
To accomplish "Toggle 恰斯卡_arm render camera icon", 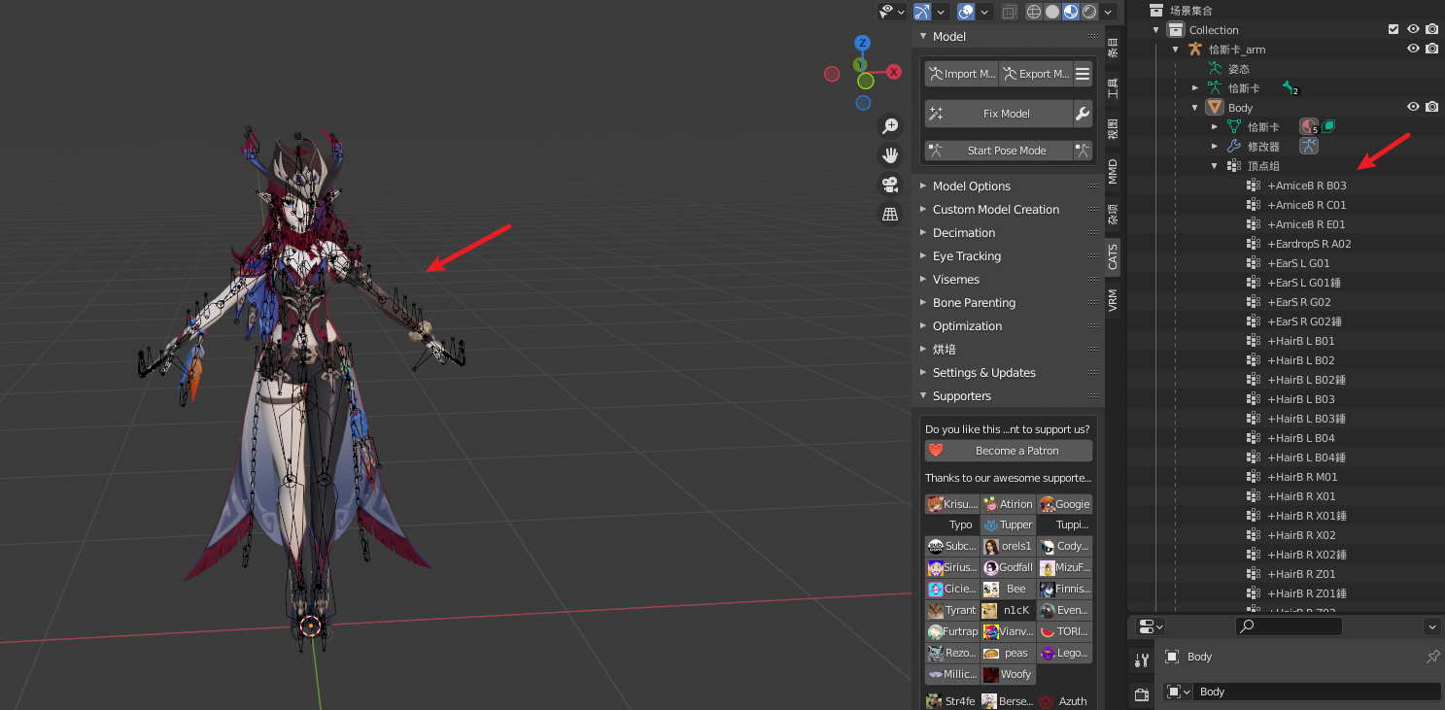I will pyautogui.click(x=1431, y=50).
